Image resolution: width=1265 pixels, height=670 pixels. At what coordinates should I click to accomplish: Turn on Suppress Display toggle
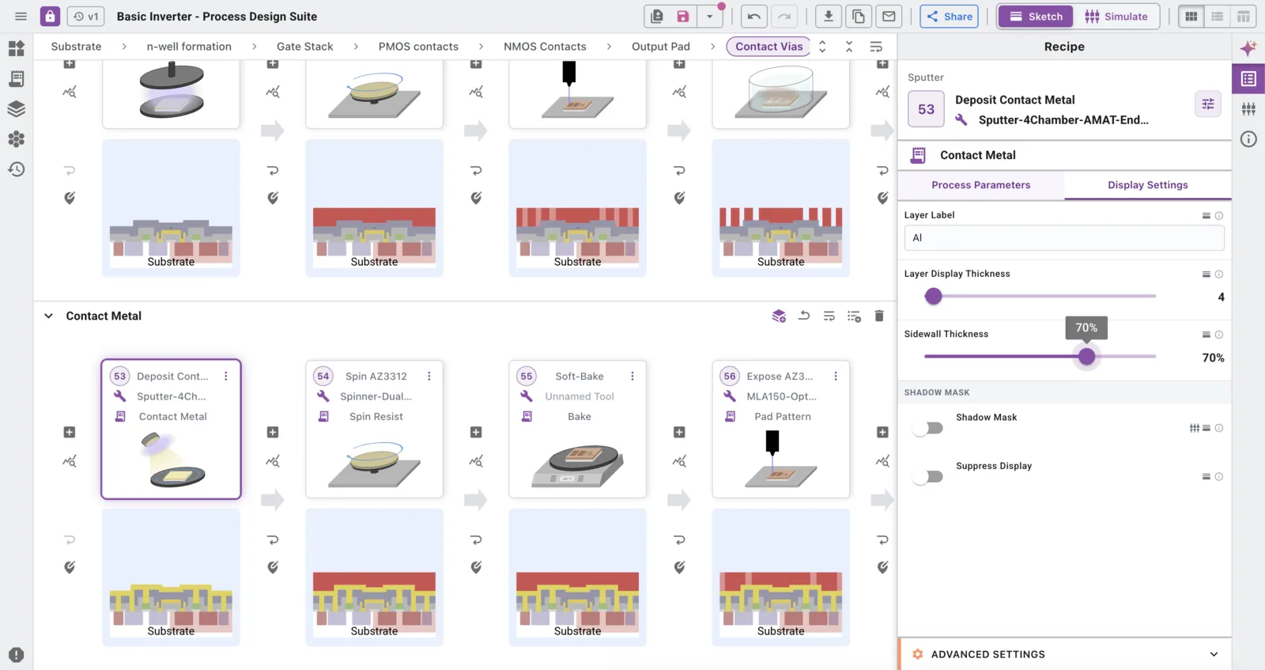coord(927,476)
